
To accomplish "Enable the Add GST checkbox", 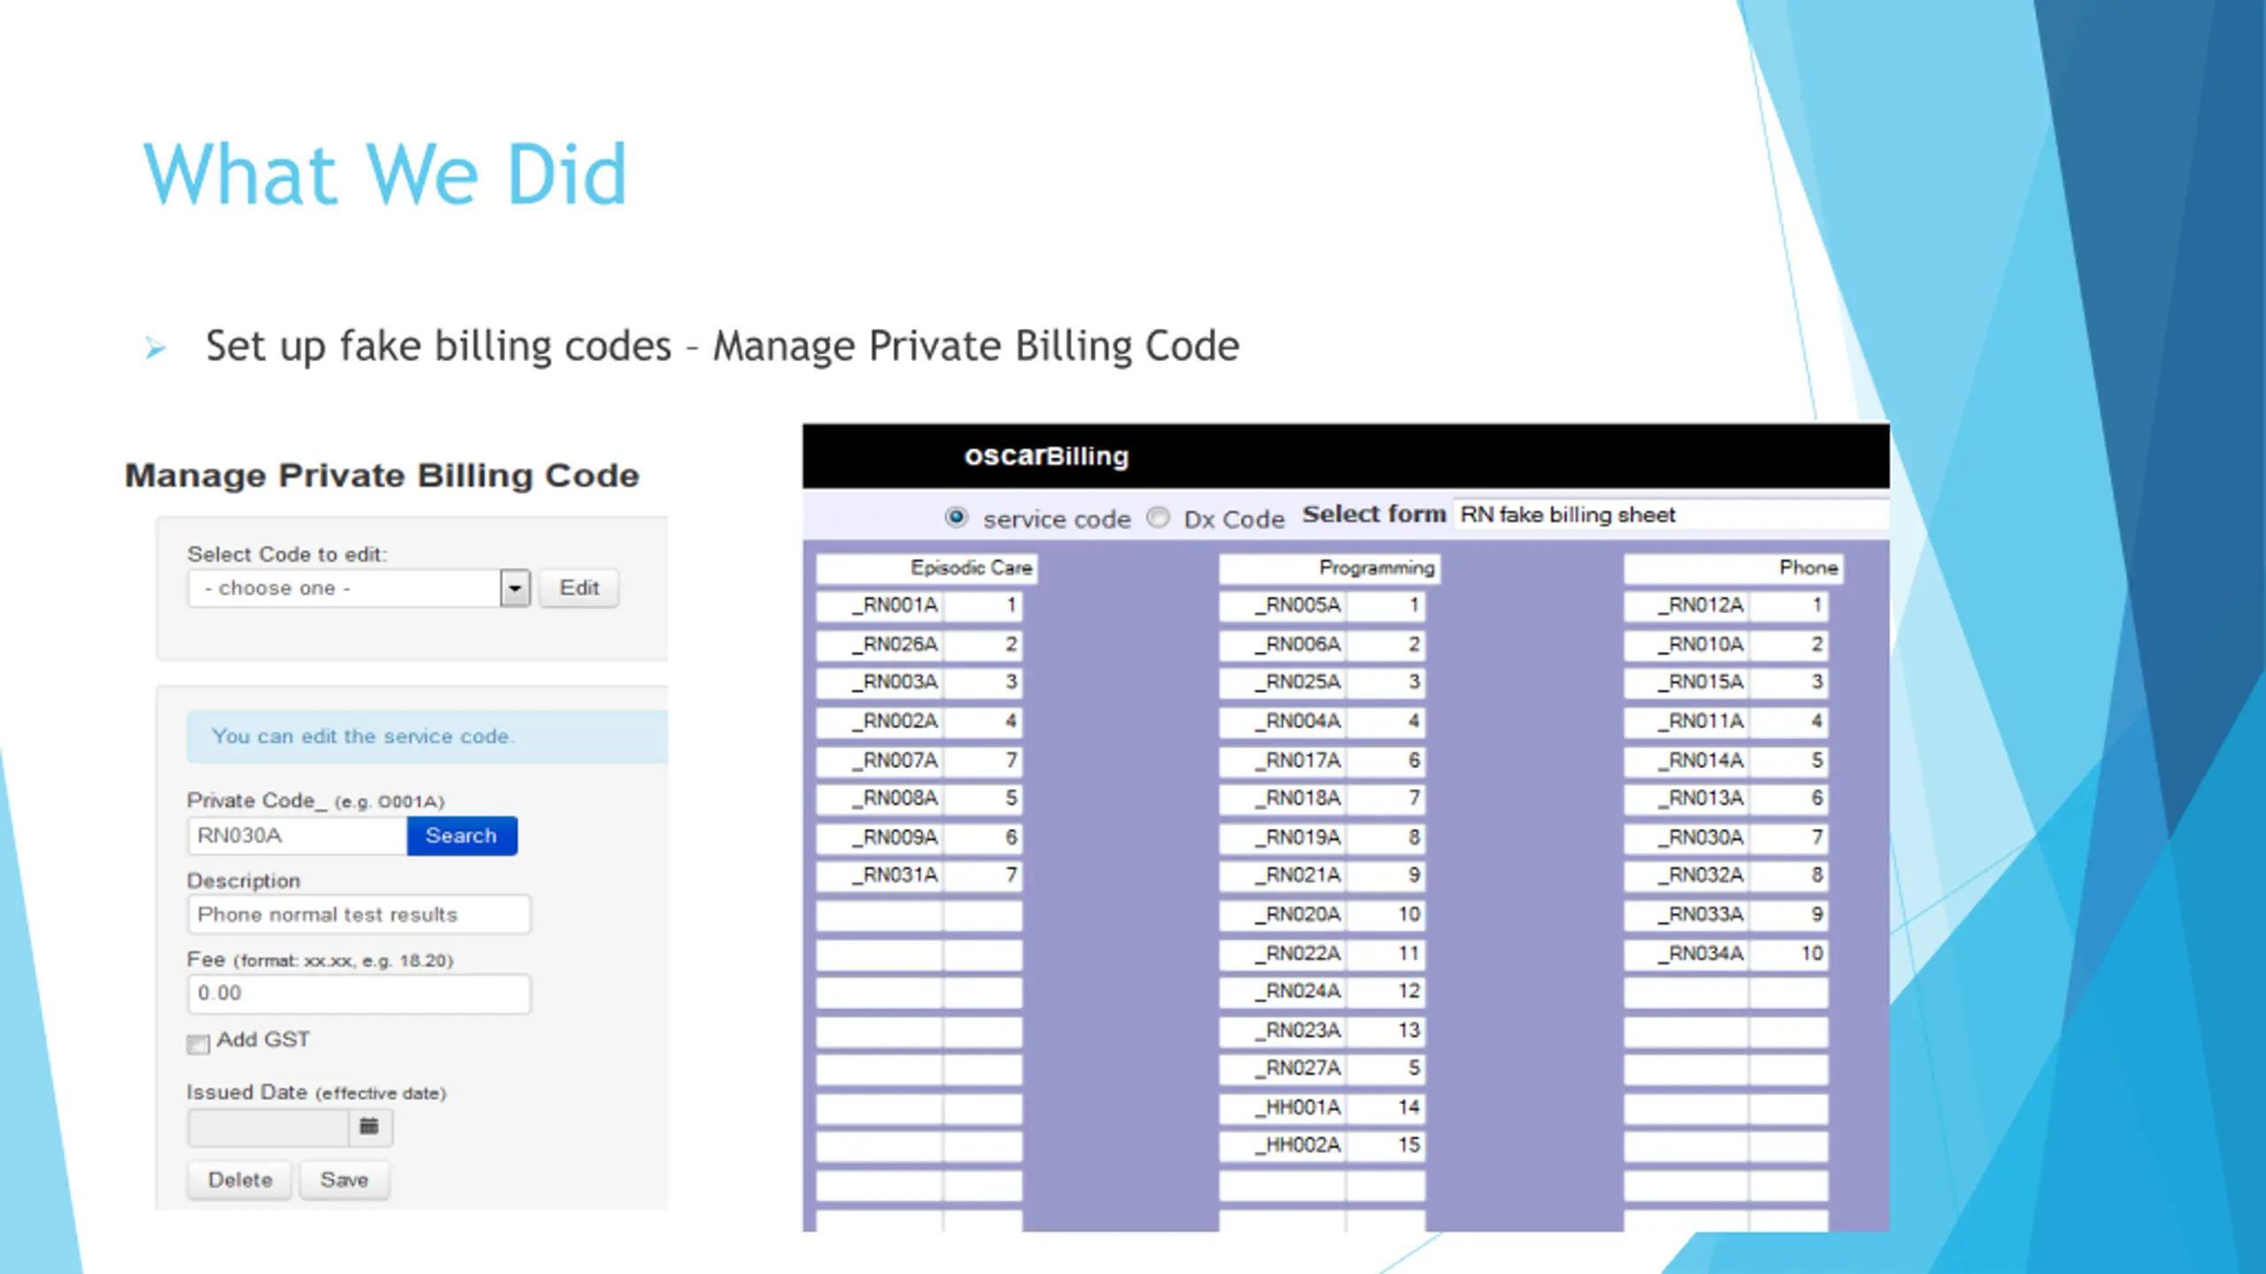I will point(198,1044).
